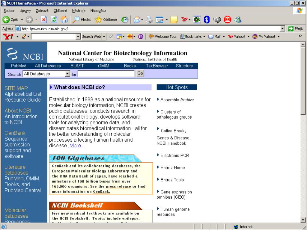This screenshot has height=230, width=307.
Task: Expand the Back button history dropdown arrow
Action: 22,20
